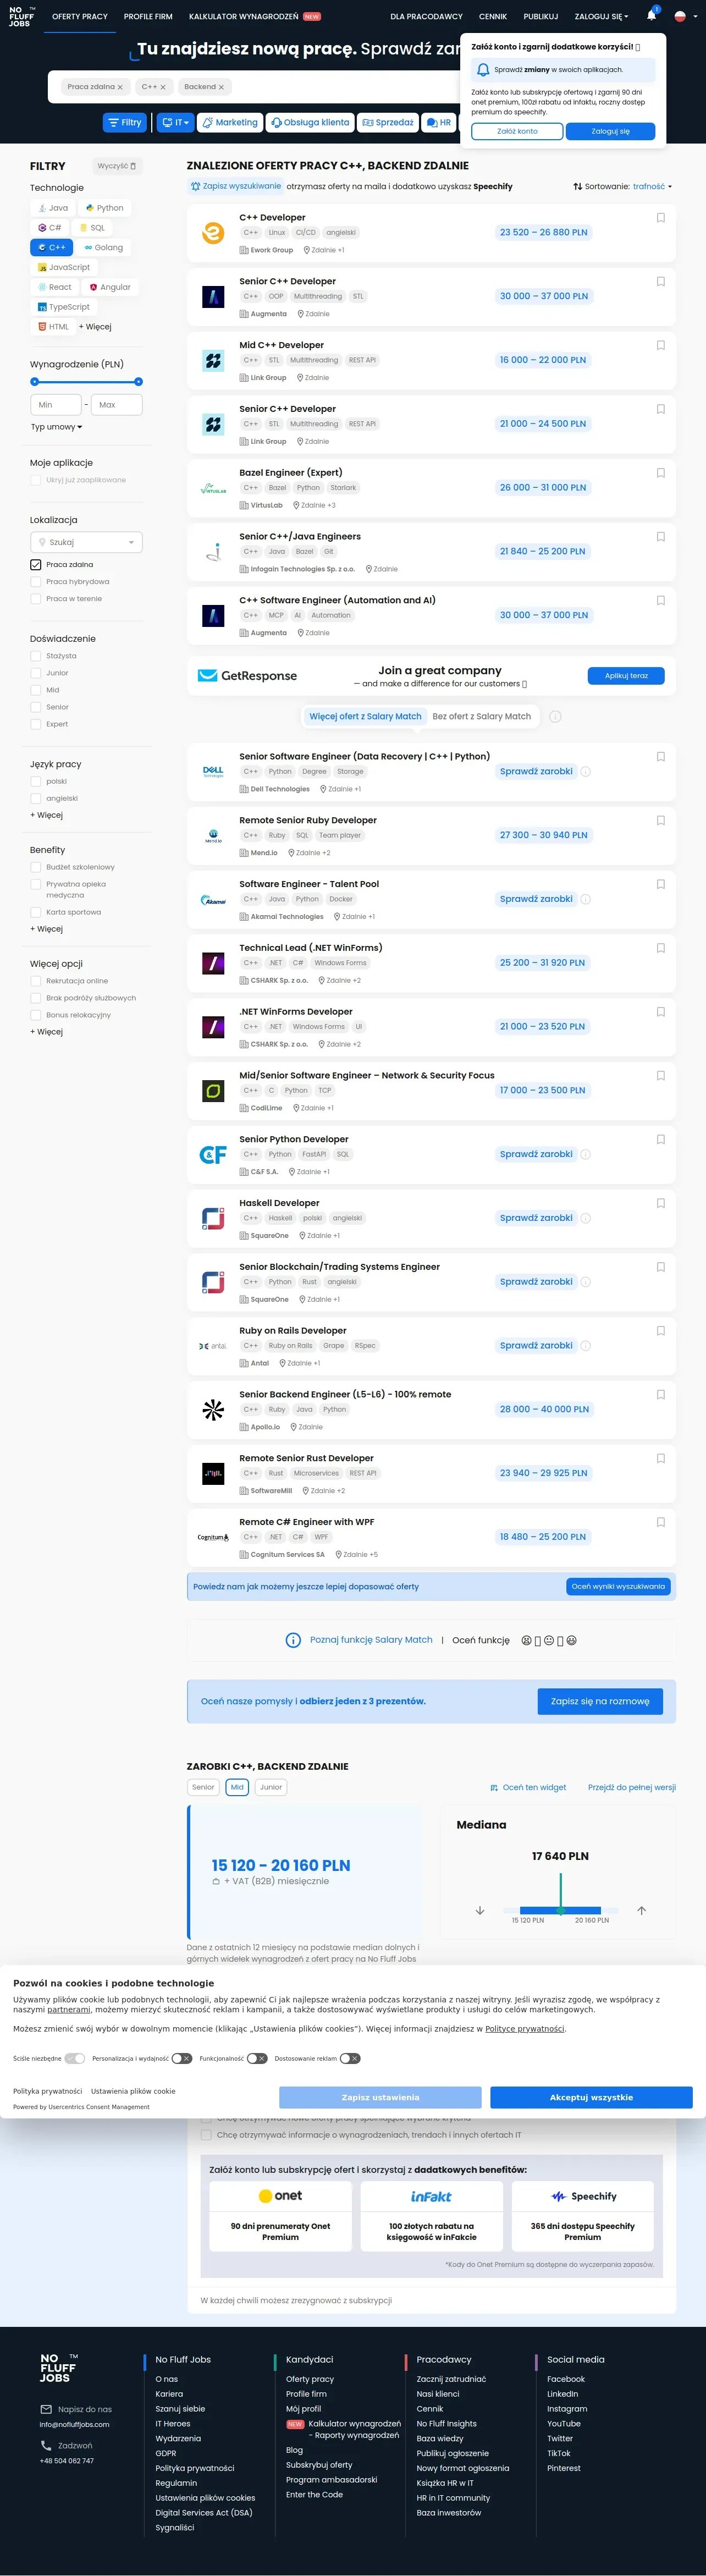The height and width of the screenshot is (2576, 706).
Task: Go to 'Oferty pracy' in top navigation
Action: coord(80,16)
